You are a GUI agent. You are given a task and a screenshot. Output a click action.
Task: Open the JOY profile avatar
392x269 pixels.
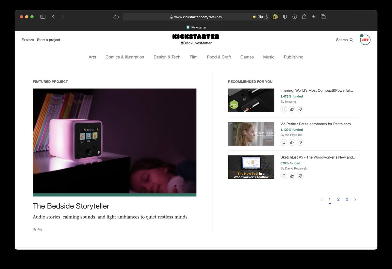pos(365,40)
